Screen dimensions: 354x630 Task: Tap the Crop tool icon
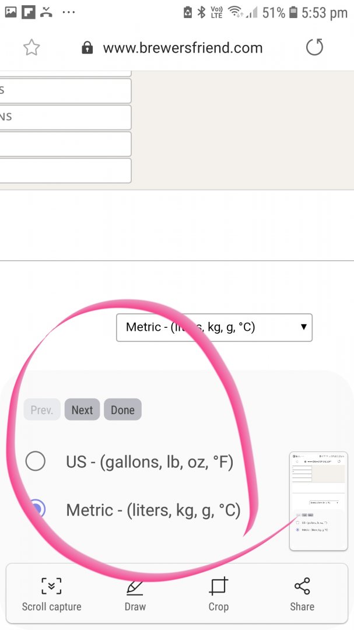(x=219, y=586)
